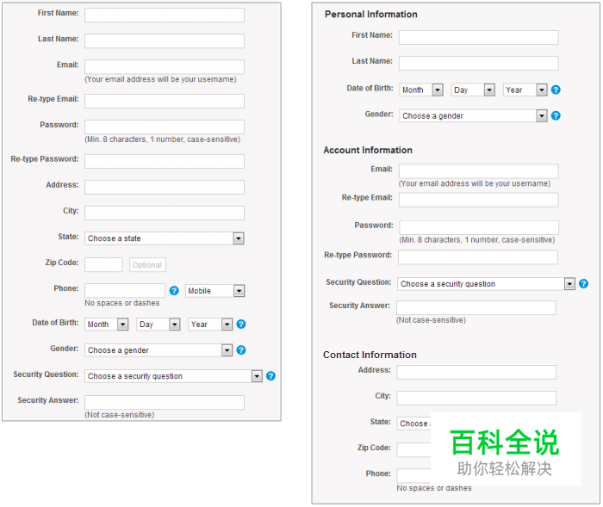Open the left form's Month dropdown
This screenshot has width=603, height=507.
[107, 325]
